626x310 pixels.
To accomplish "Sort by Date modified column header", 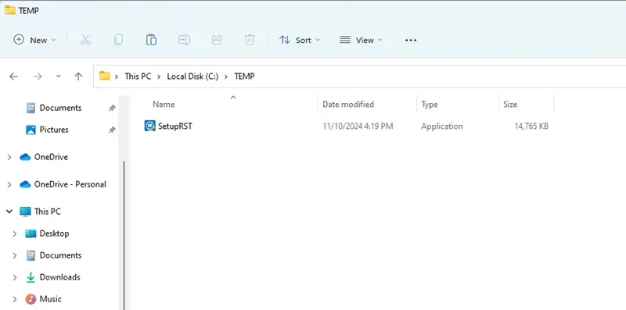I will pyautogui.click(x=348, y=105).
